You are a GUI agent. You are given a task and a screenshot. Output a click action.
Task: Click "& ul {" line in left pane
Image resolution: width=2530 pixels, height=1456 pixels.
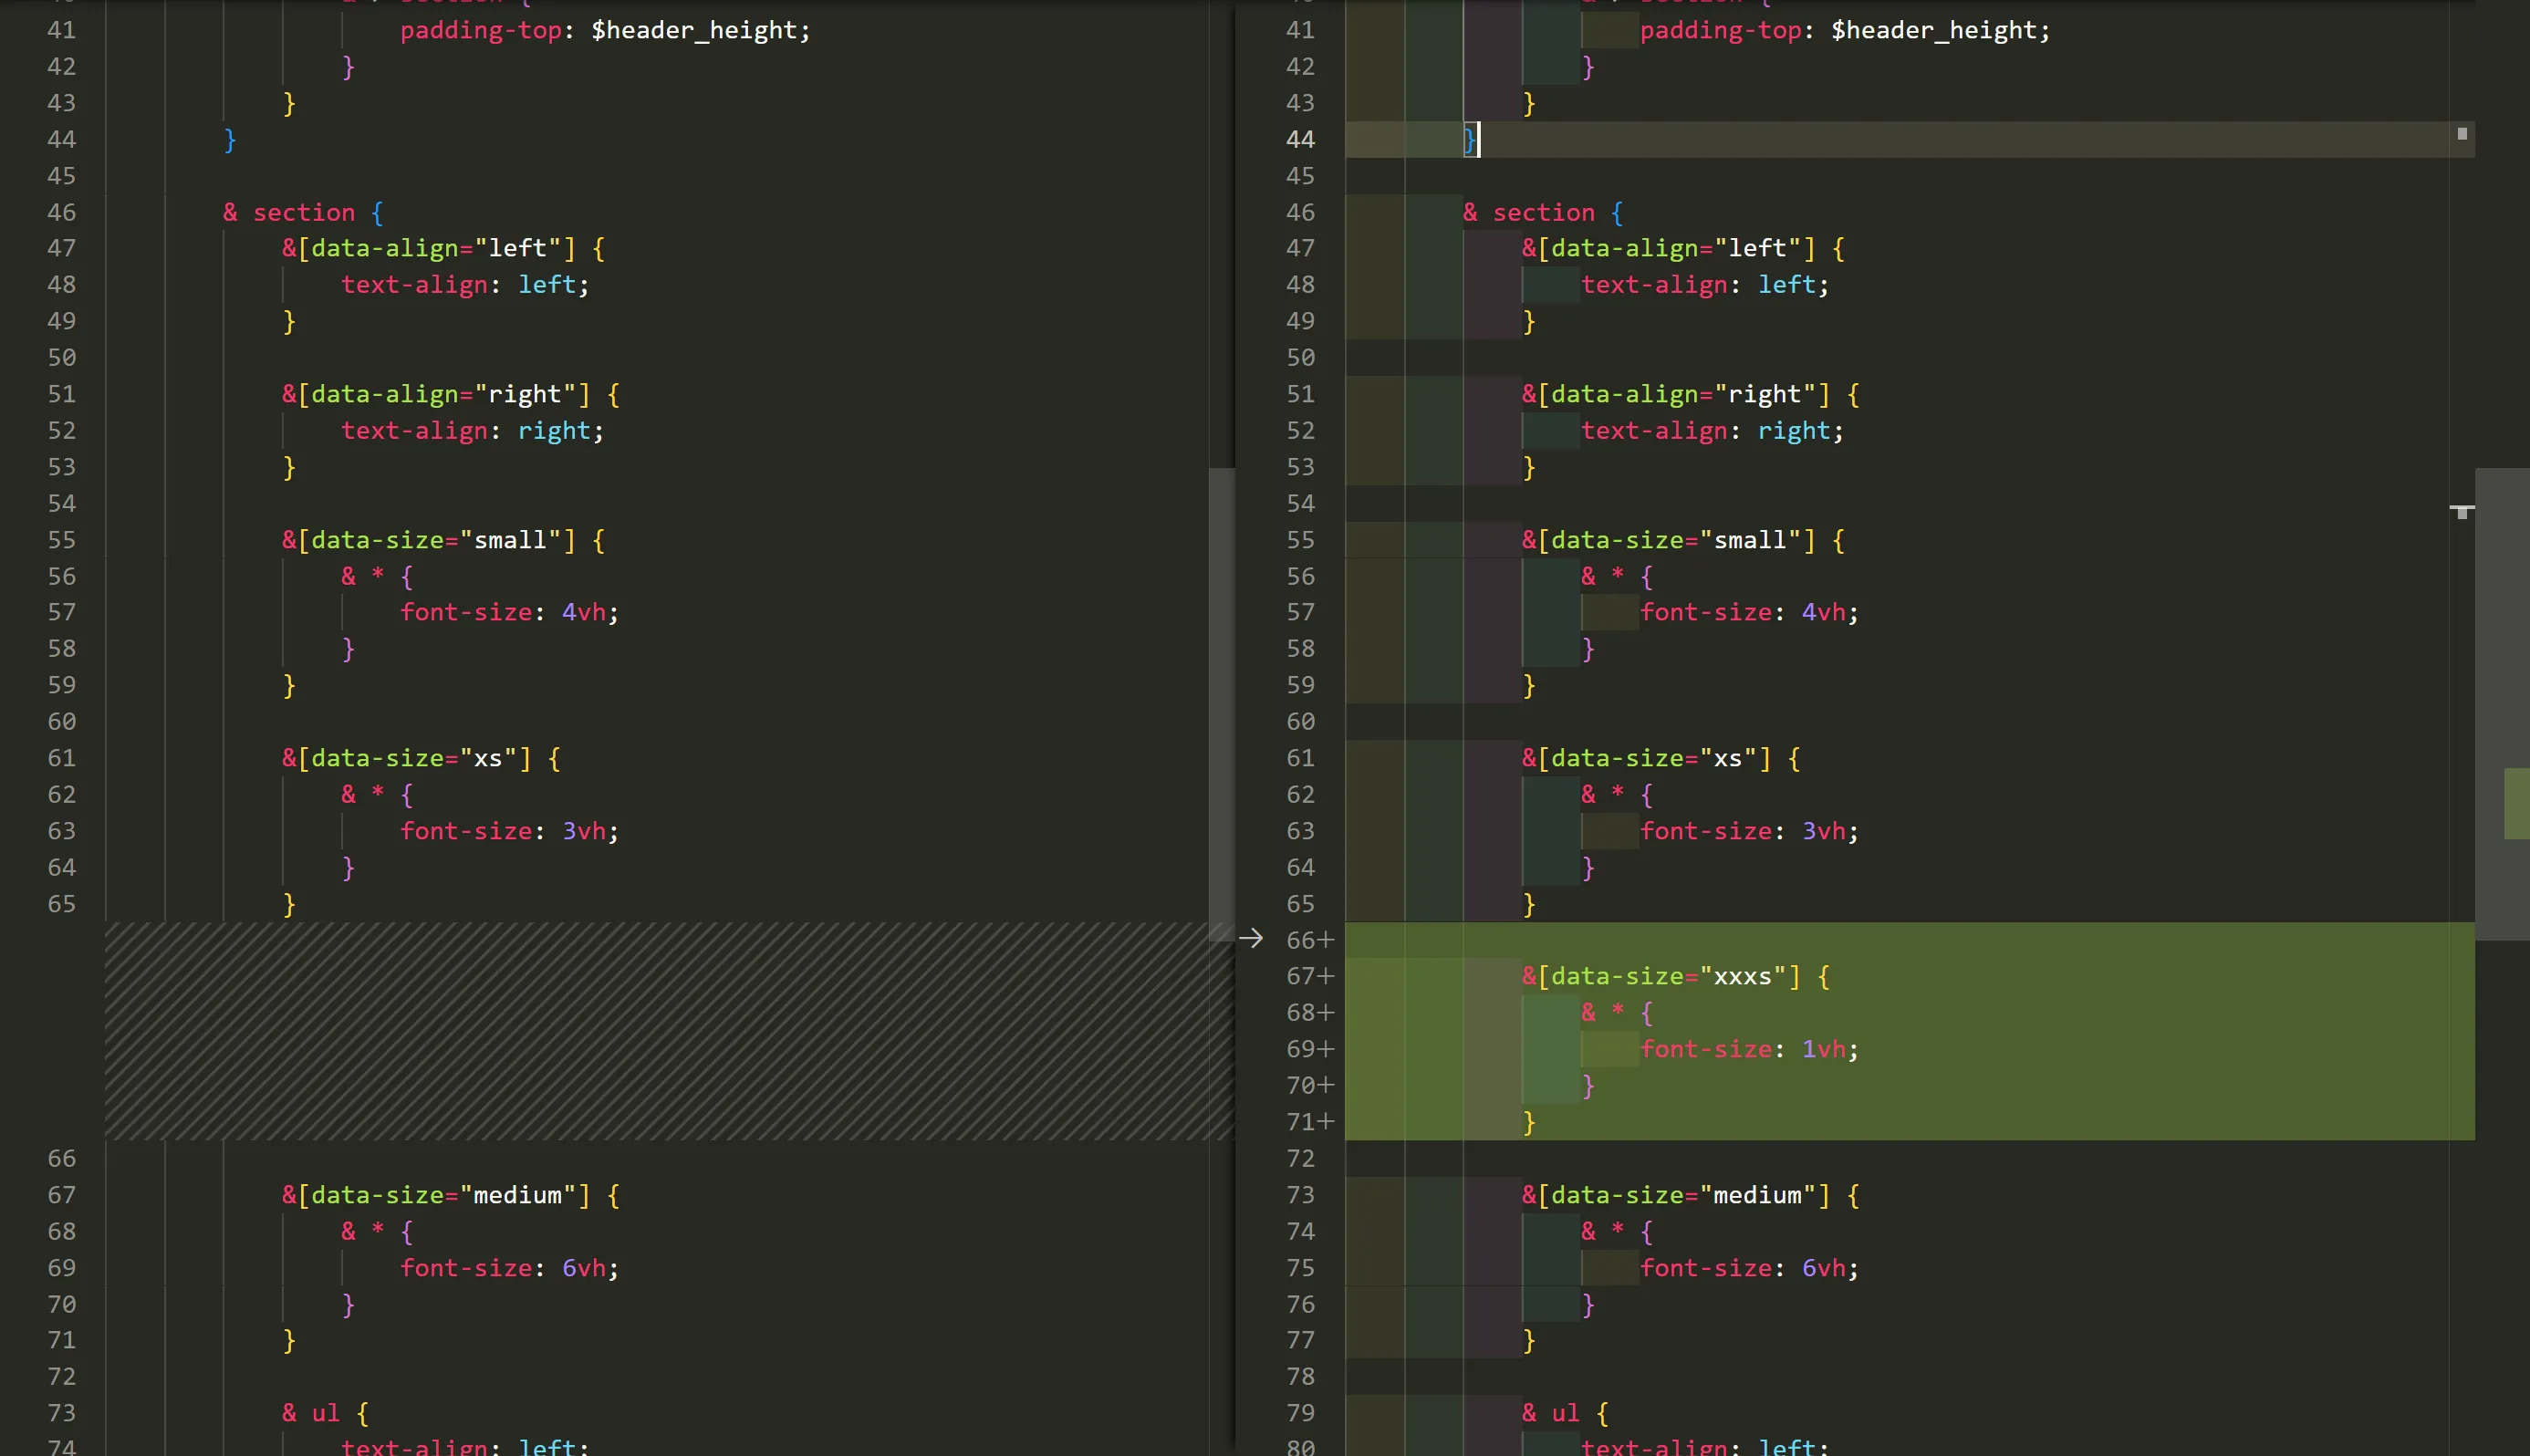(325, 1414)
